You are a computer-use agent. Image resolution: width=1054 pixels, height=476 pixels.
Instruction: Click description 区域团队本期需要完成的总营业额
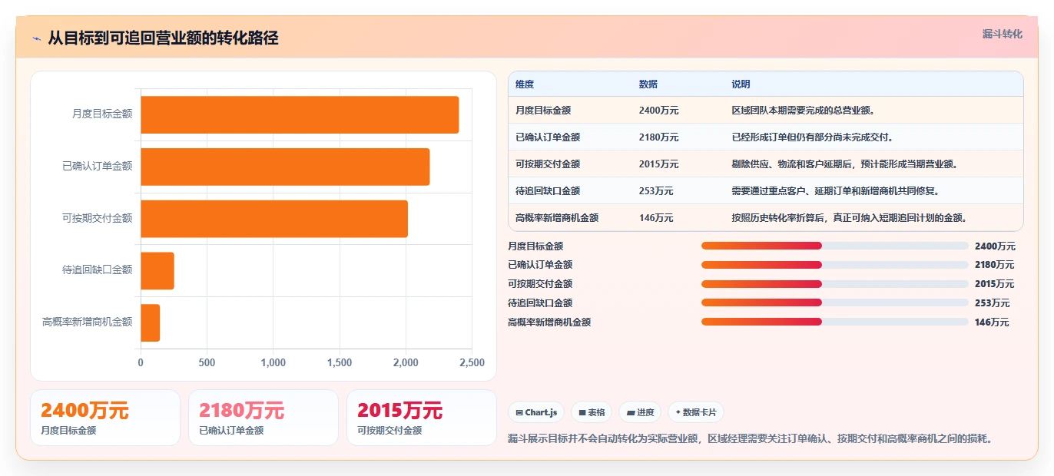pyautogui.click(x=804, y=111)
